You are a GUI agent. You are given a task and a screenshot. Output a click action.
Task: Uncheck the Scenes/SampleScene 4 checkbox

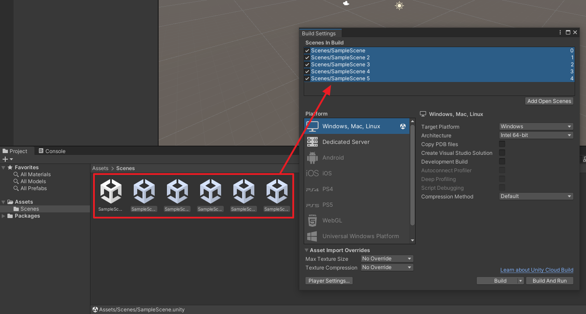tap(307, 72)
